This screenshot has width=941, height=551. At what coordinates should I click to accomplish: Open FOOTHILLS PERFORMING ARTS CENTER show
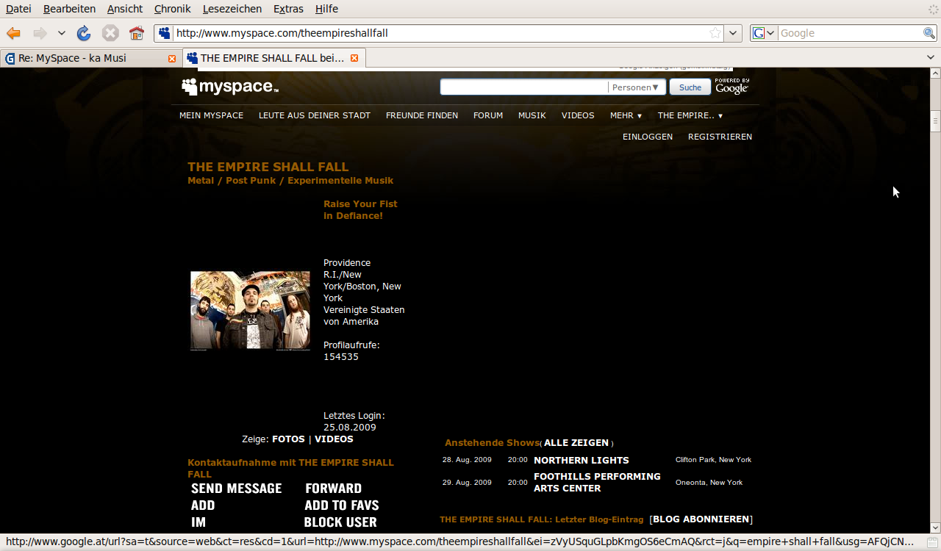(x=597, y=482)
